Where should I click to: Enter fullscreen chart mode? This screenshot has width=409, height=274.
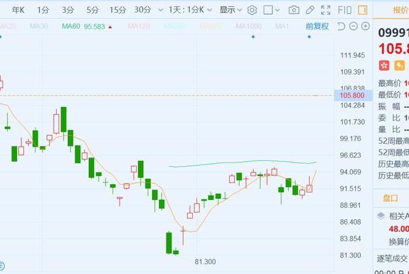pyautogui.click(x=326, y=10)
